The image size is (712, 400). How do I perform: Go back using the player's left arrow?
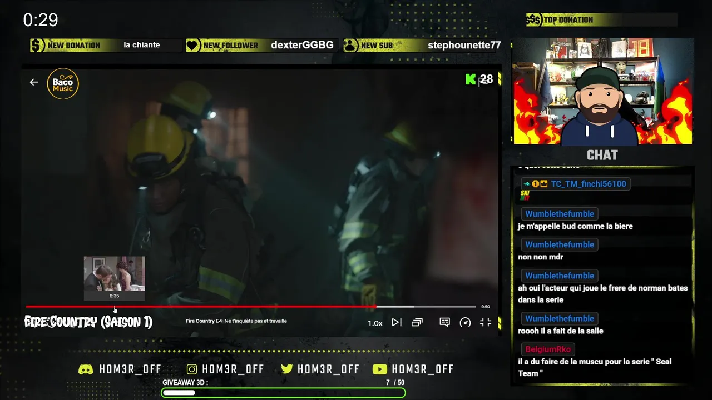[34, 82]
